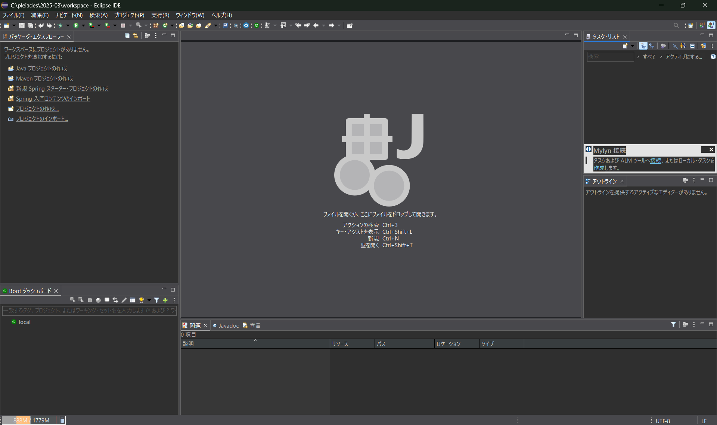This screenshot has height=425, width=717.
Task: Toggle Categorized presentation in Task List
Action: (643, 46)
